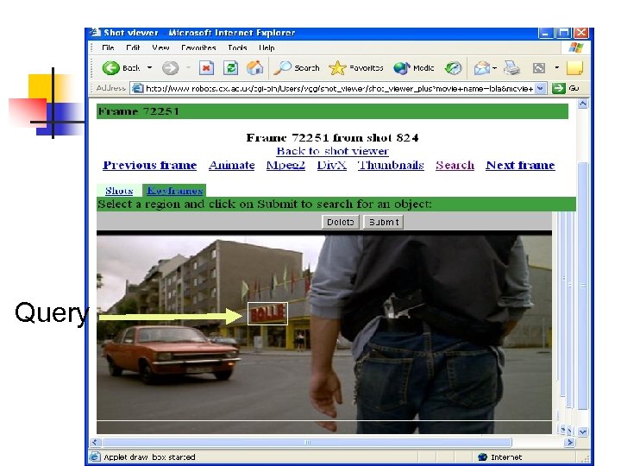The height and width of the screenshot is (466, 621).
Task: Click the Refresh page icon
Action: (230, 68)
